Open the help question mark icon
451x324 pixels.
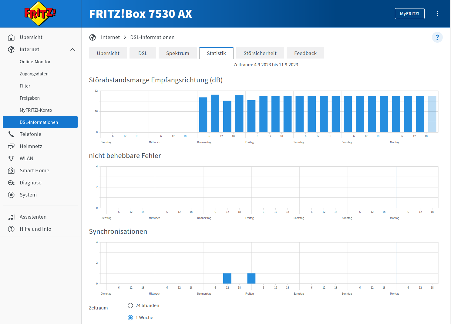pos(437,37)
